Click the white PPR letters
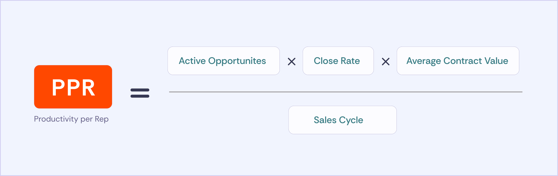 [73, 88]
